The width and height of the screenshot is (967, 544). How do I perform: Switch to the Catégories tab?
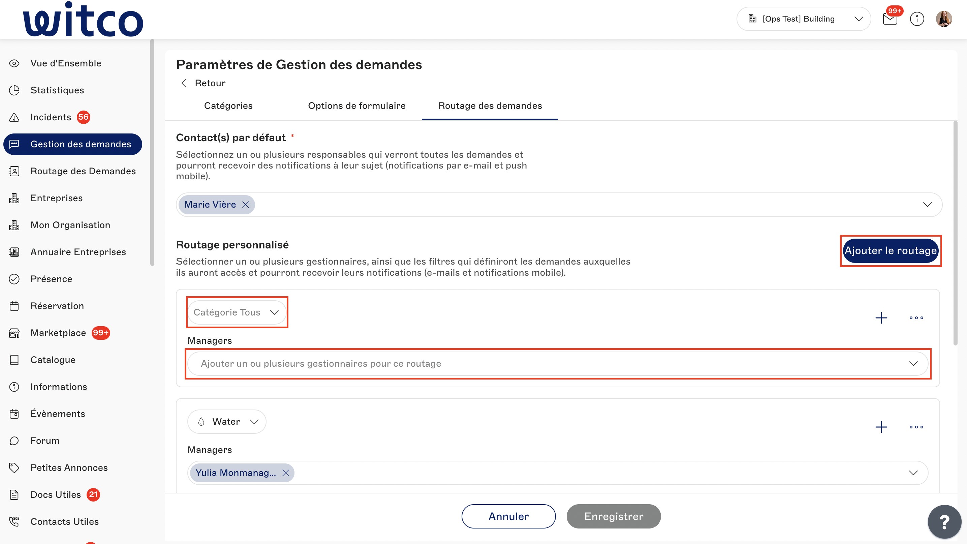(x=228, y=106)
